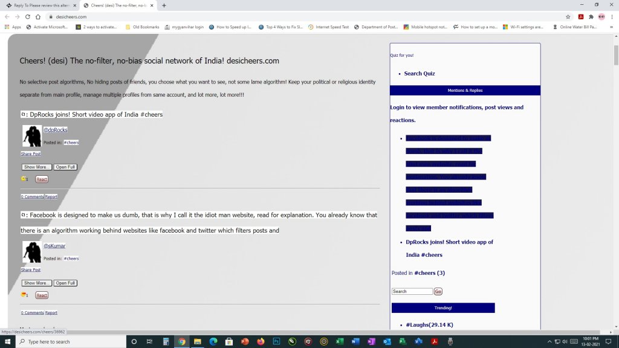Open the Apps bookmarks shortcut
This screenshot has width=619, height=348.
coord(13,27)
